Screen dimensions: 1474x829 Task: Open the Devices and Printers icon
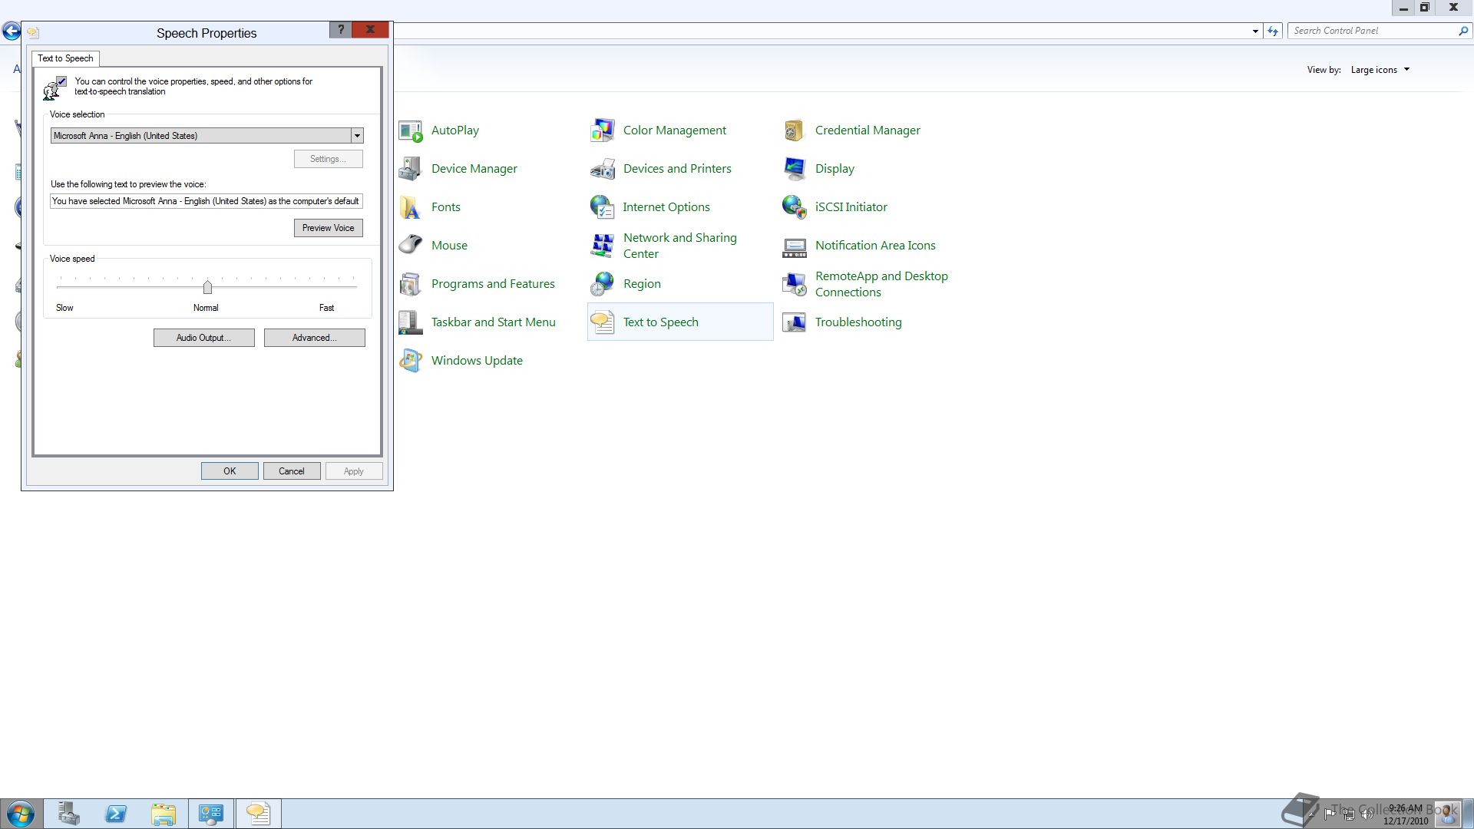point(603,169)
